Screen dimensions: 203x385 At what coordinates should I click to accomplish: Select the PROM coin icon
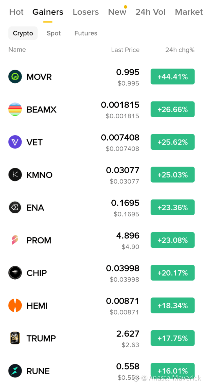click(x=15, y=240)
